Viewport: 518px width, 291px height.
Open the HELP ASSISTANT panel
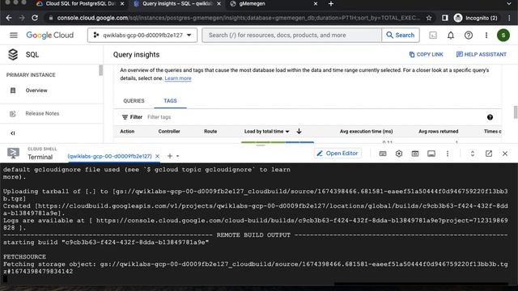coord(482,54)
